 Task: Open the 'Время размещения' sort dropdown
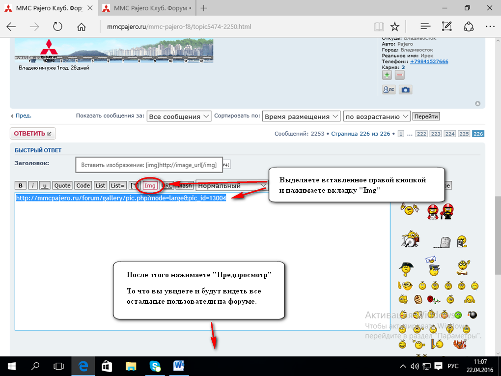pyautogui.click(x=301, y=116)
